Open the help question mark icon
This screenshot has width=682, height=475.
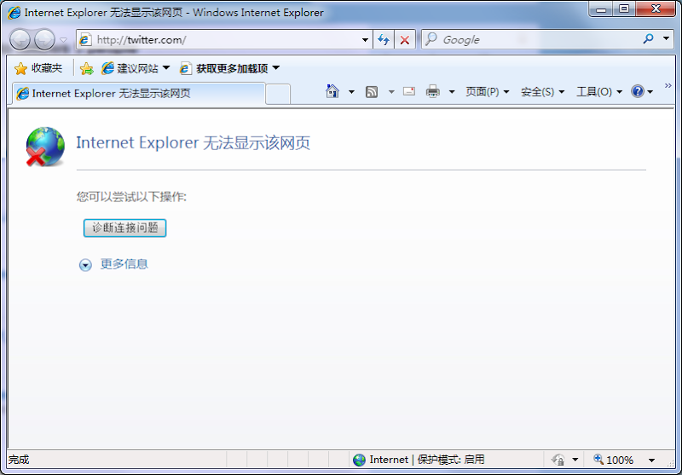[637, 91]
